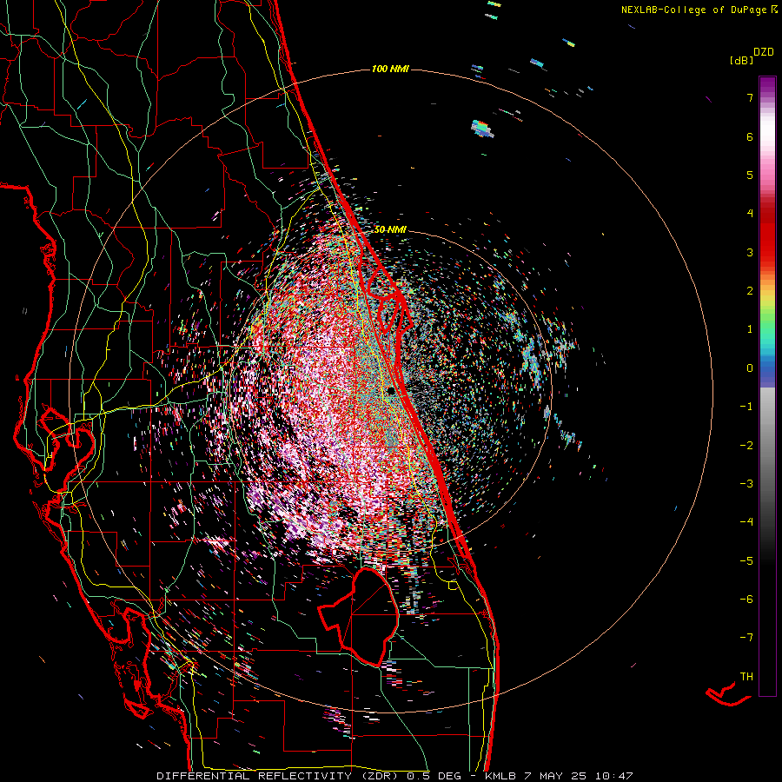Click the positive 7 value on the scale
The height and width of the screenshot is (782, 782).
click(x=750, y=97)
